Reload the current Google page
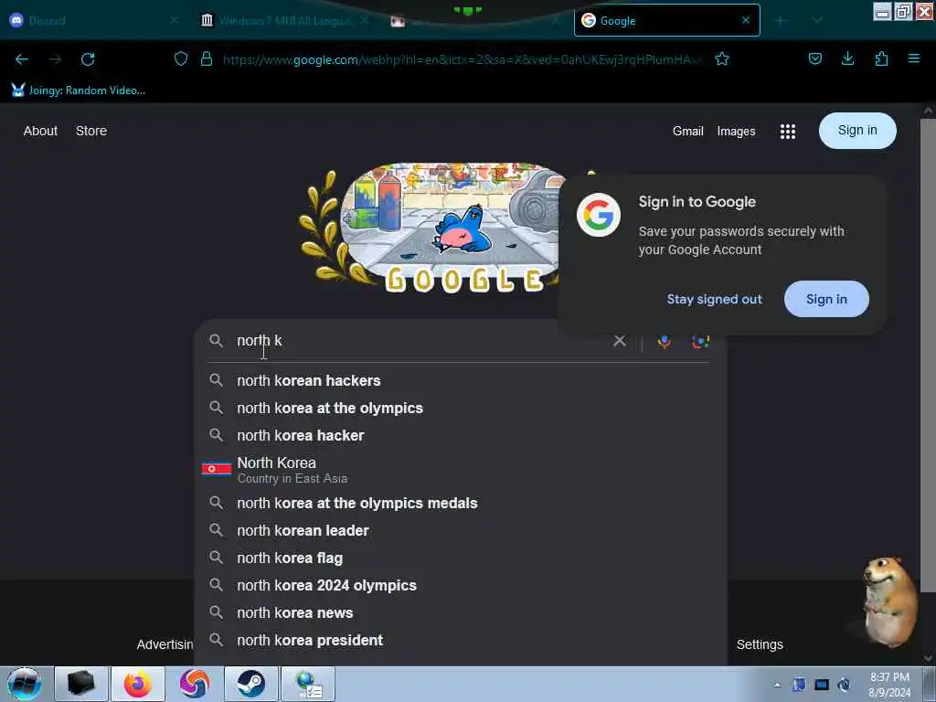936x702 pixels. 88,59
